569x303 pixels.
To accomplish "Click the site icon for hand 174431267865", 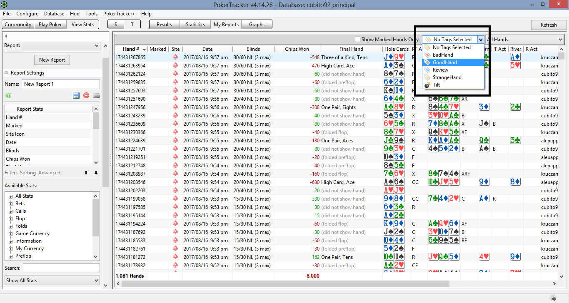I will tap(175, 57).
